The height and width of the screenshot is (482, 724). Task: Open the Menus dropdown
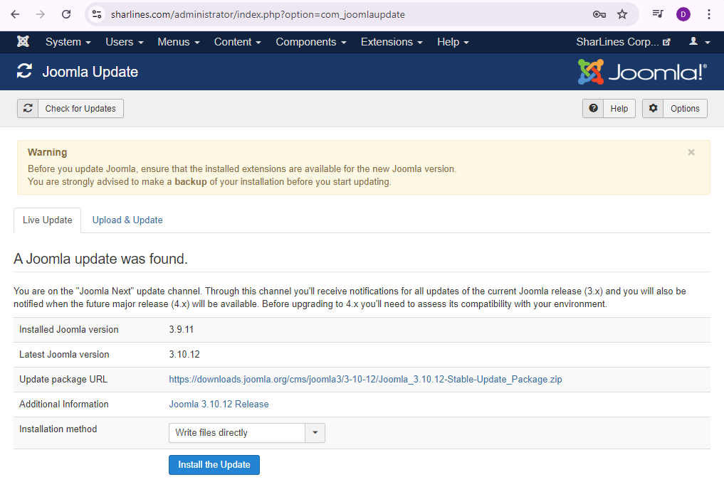click(x=179, y=42)
